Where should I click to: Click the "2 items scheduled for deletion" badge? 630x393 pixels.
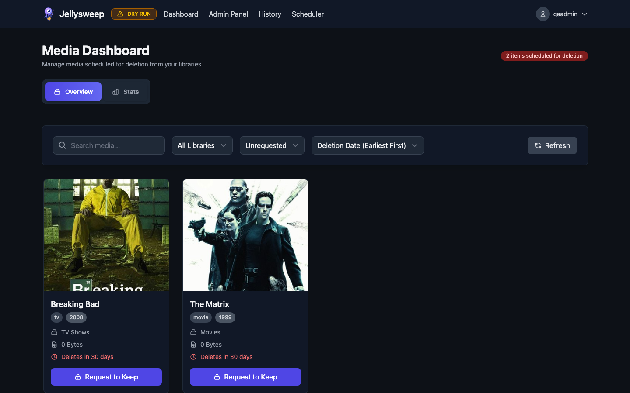[544, 56]
